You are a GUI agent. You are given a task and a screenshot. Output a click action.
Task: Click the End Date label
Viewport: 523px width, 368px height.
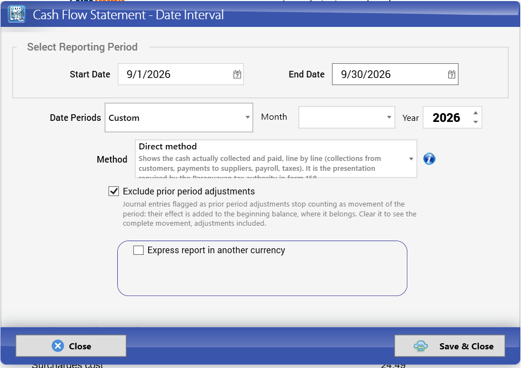307,74
